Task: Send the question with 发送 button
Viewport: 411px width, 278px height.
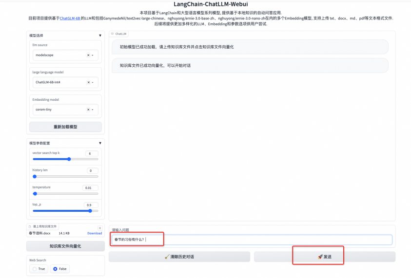Action: (x=325, y=257)
